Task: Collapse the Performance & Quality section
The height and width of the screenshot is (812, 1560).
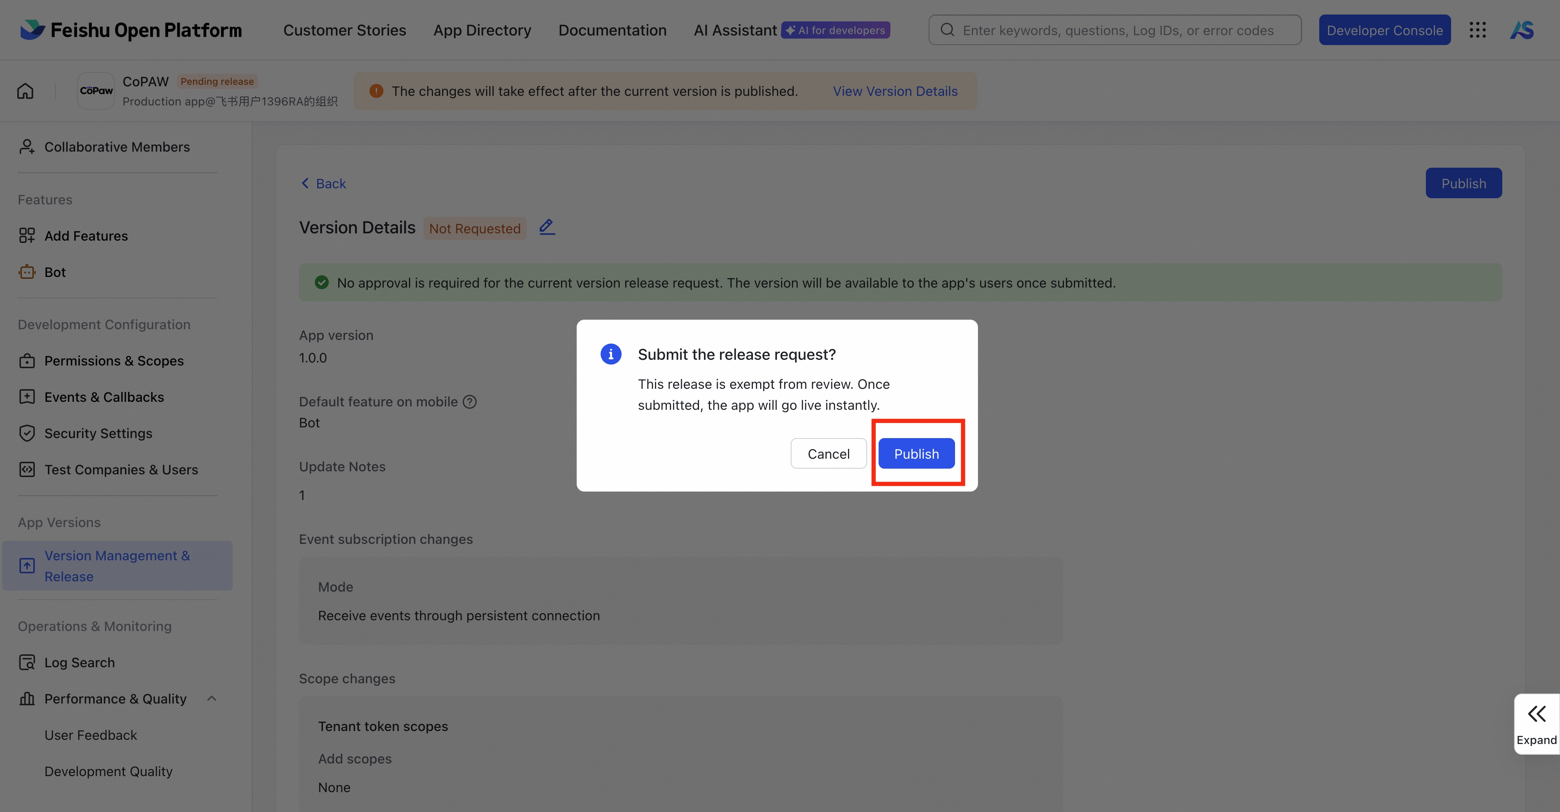Action: [211, 699]
